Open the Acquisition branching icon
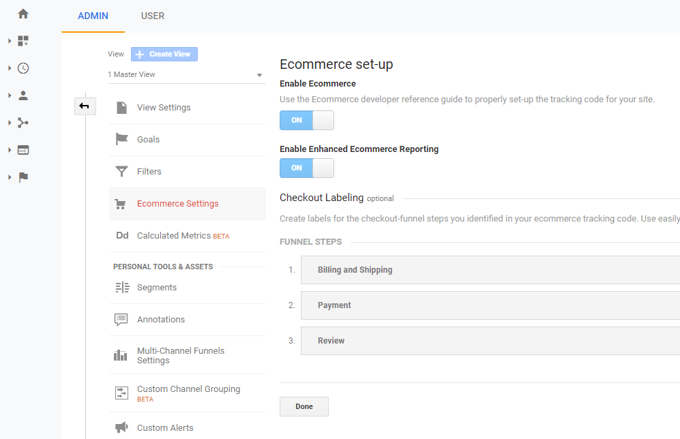This screenshot has height=439, width=680. coord(23,123)
